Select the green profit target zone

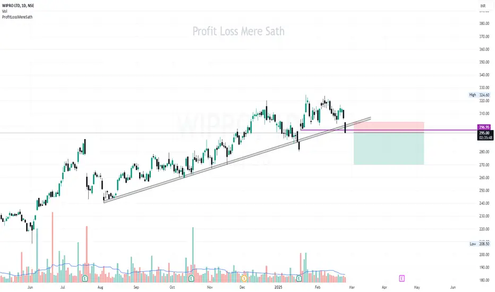pos(389,149)
